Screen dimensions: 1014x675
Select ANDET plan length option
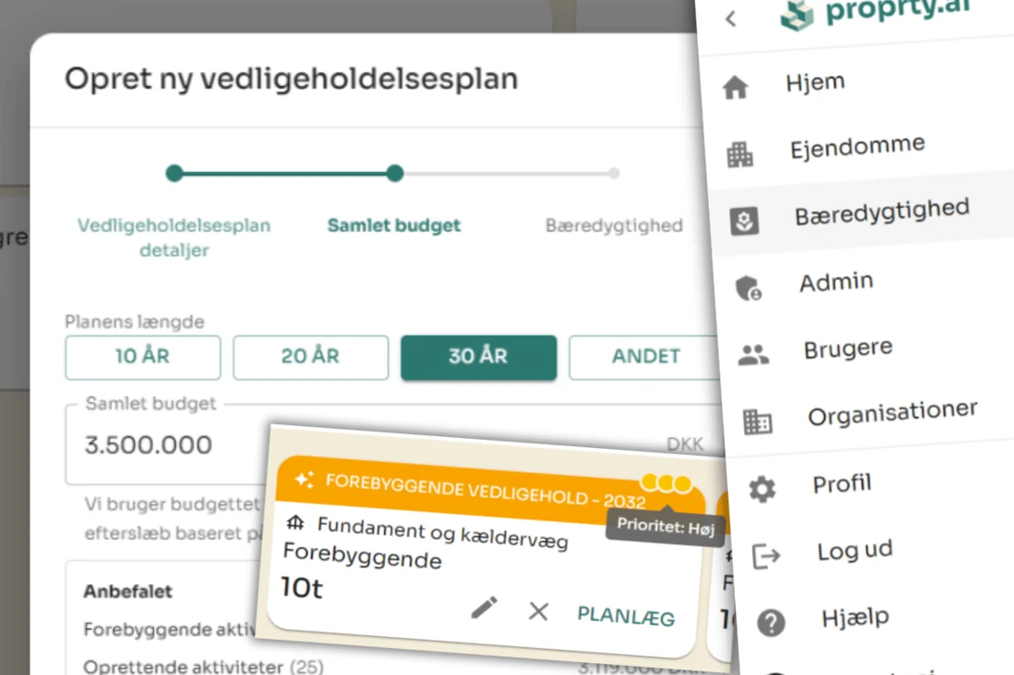(646, 357)
